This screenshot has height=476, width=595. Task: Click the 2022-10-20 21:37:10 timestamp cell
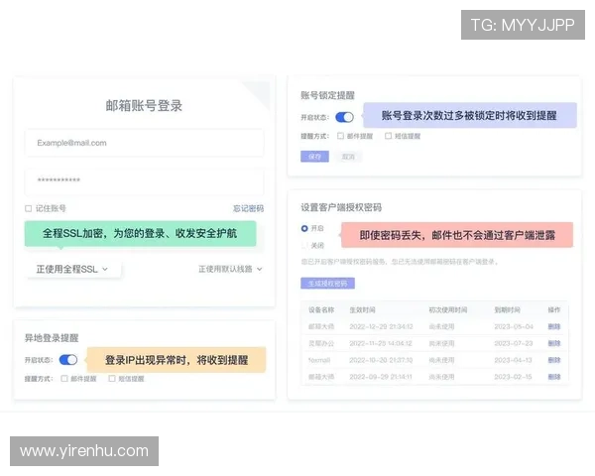[381, 360]
